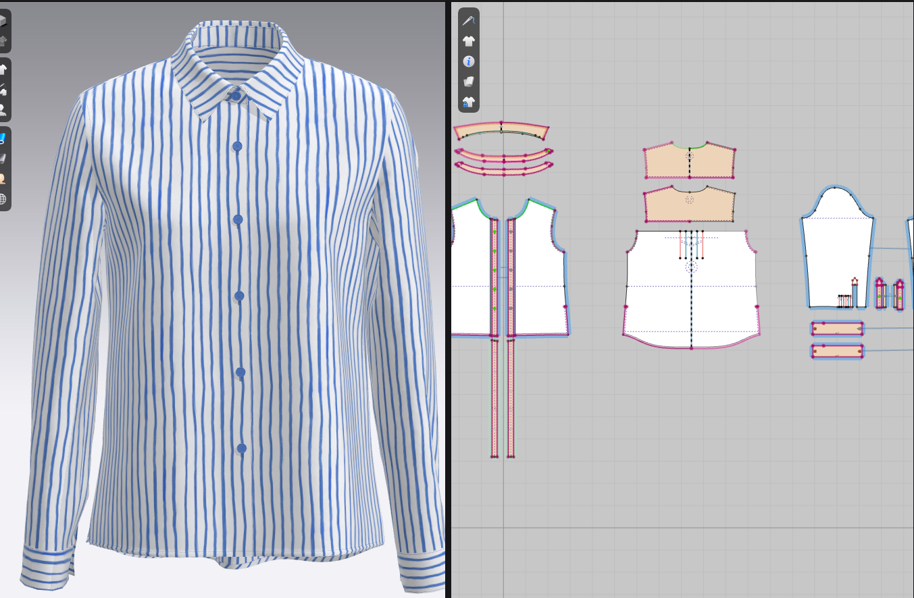The width and height of the screenshot is (914, 598).
Task: Select the upper cuff pattern rectangle
Action: pyautogui.click(x=838, y=329)
